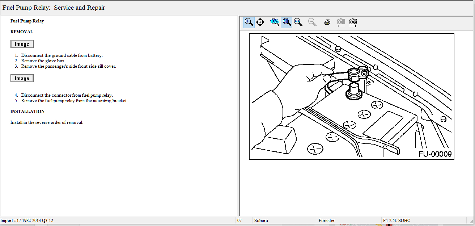Click status bar model 'Forester'
This screenshot has height=226, width=475.
click(x=327, y=221)
